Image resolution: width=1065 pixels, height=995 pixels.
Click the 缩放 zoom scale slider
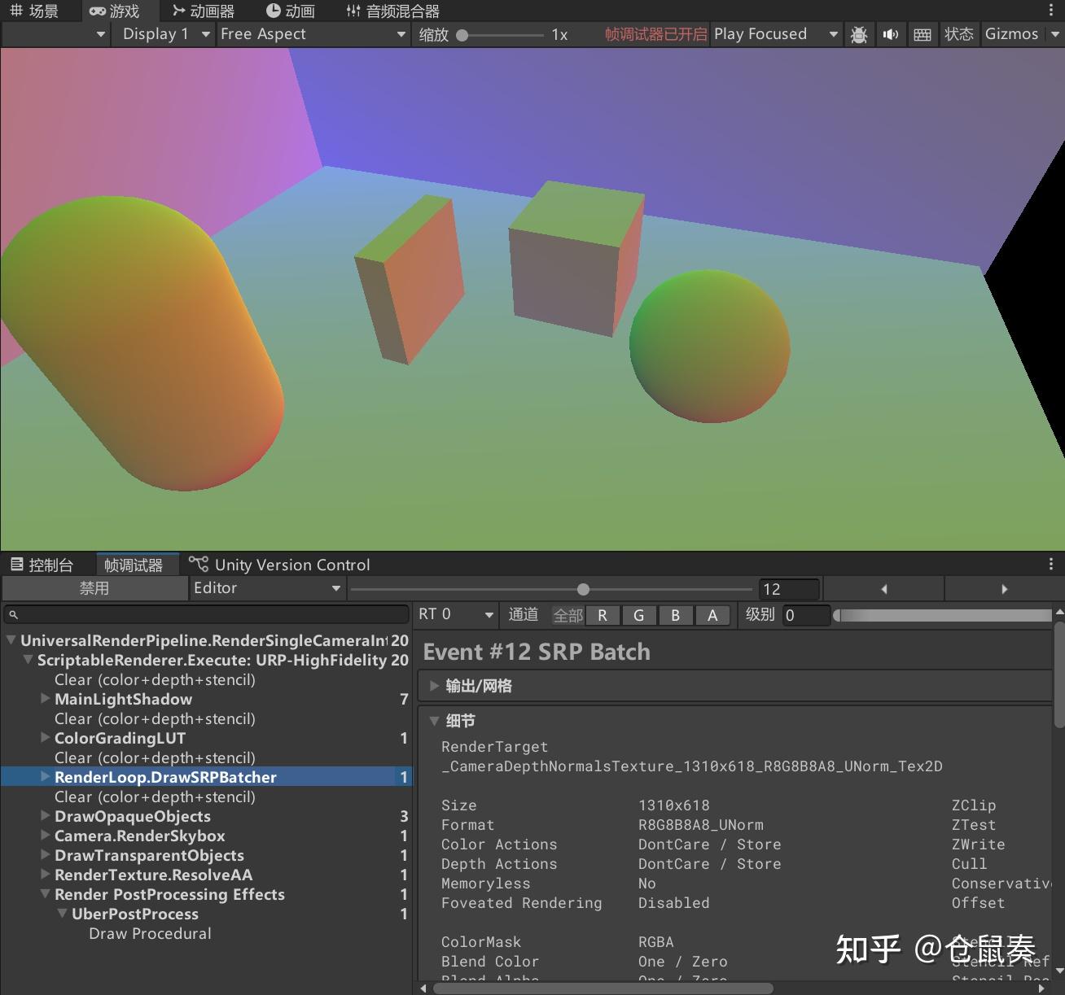pyautogui.click(x=502, y=35)
